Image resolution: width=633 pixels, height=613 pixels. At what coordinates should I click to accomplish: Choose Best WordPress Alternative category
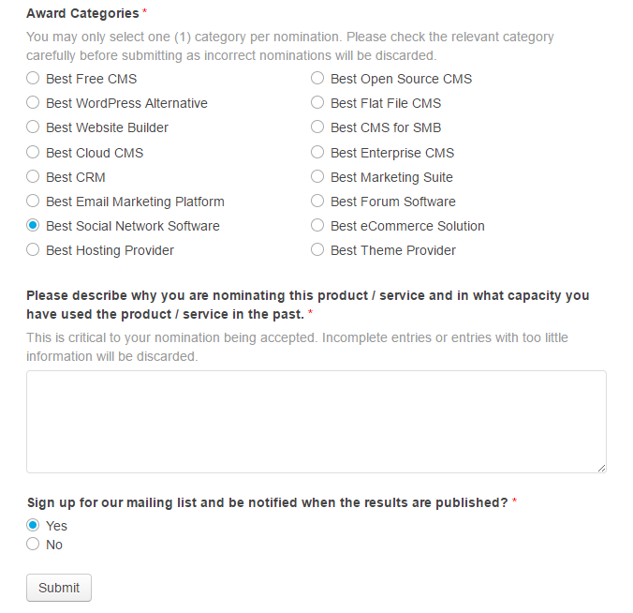tap(33, 103)
